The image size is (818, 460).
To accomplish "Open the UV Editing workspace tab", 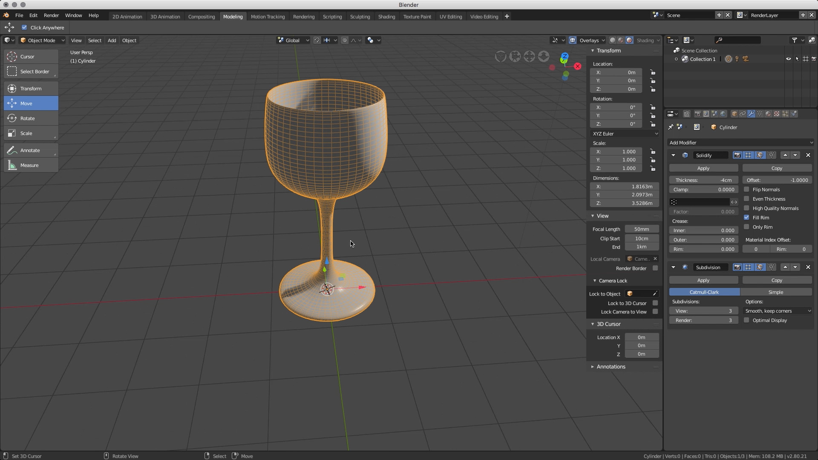I will [450, 16].
